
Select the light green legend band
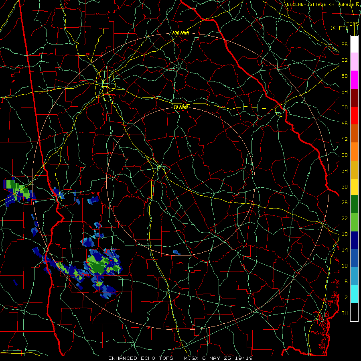[354, 222]
